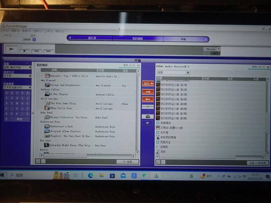The width and height of the screenshot is (271, 203).
Task: Start playback with the Play button
Action: [11, 49]
